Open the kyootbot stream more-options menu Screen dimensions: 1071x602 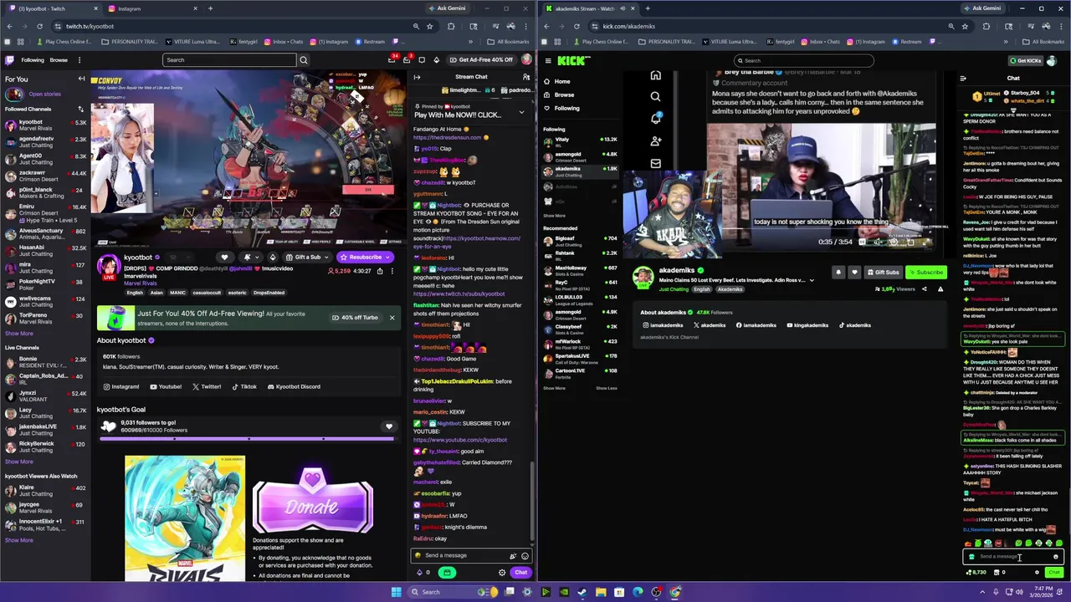click(392, 271)
